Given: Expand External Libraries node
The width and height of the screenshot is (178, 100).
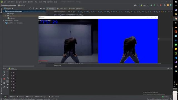Looking at the screenshot, I should click(x=4, y=21).
